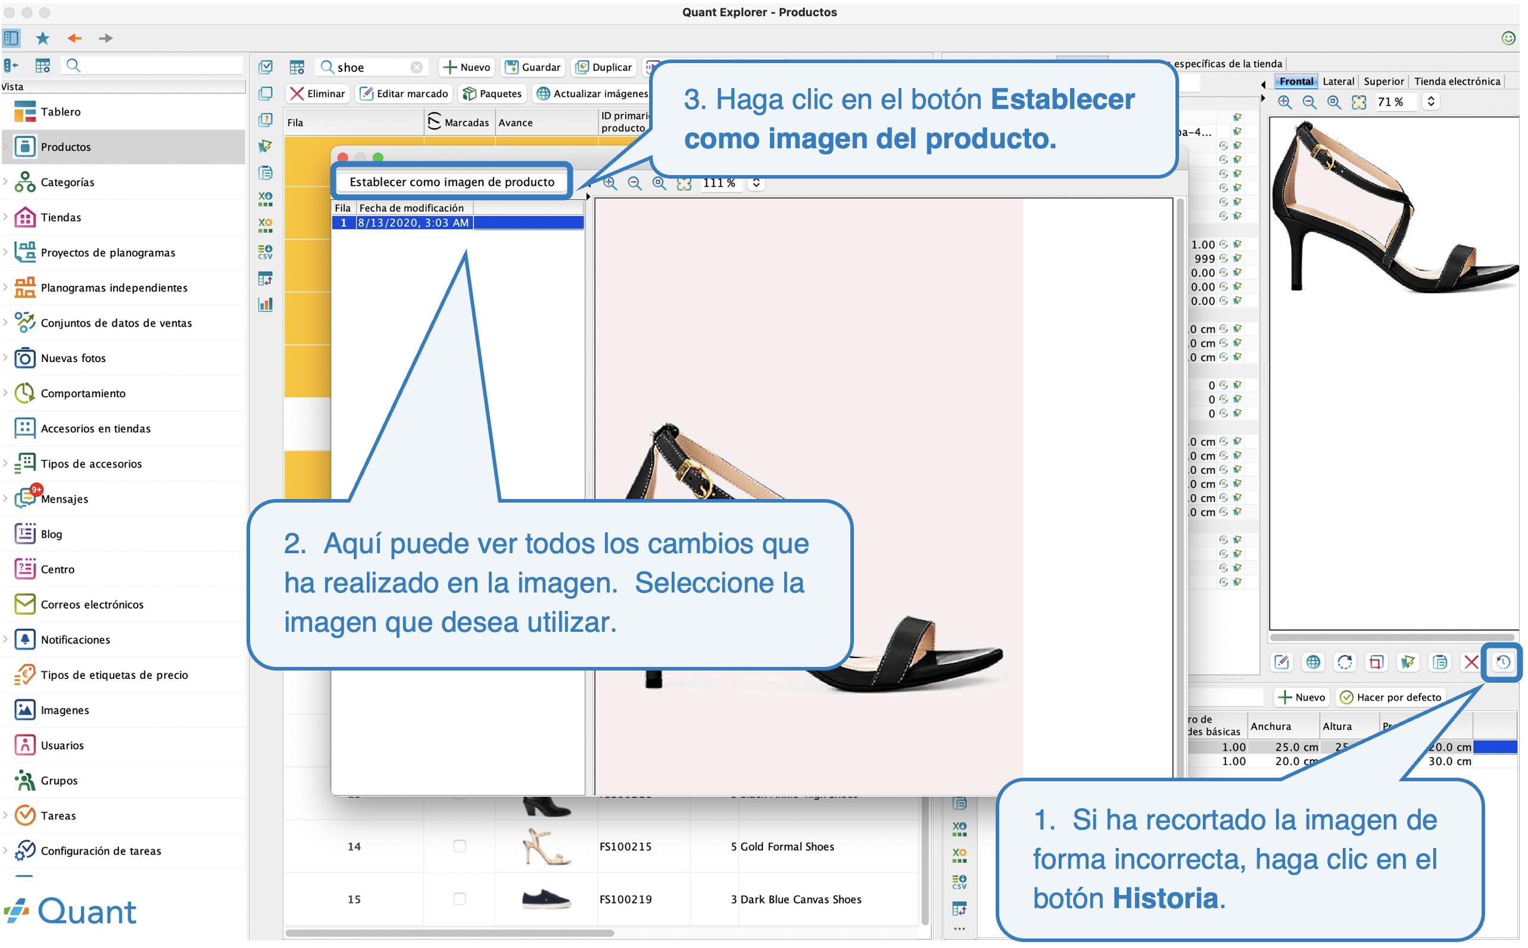Zoom in on the Frontal product image
Image resolution: width=1528 pixels, height=948 pixels.
click(x=1284, y=102)
